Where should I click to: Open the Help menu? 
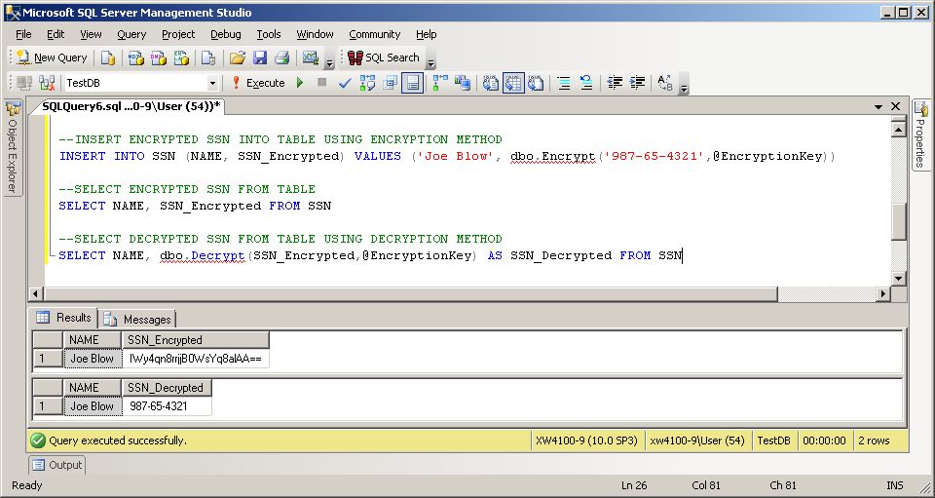pyautogui.click(x=427, y=34)
